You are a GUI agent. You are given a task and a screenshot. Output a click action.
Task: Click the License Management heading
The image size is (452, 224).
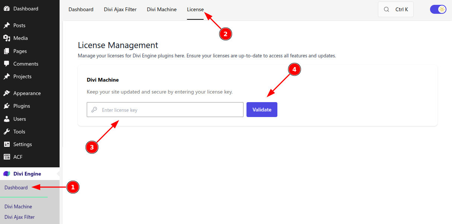pyautogui.click(x=118, y=45)
